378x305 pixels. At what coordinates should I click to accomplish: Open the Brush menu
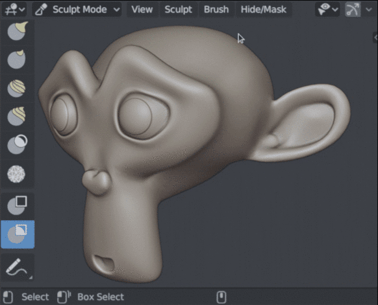(216, 9)
